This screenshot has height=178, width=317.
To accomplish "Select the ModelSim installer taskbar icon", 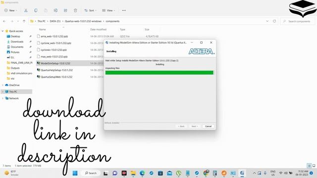I will click(x=242, y=173).
